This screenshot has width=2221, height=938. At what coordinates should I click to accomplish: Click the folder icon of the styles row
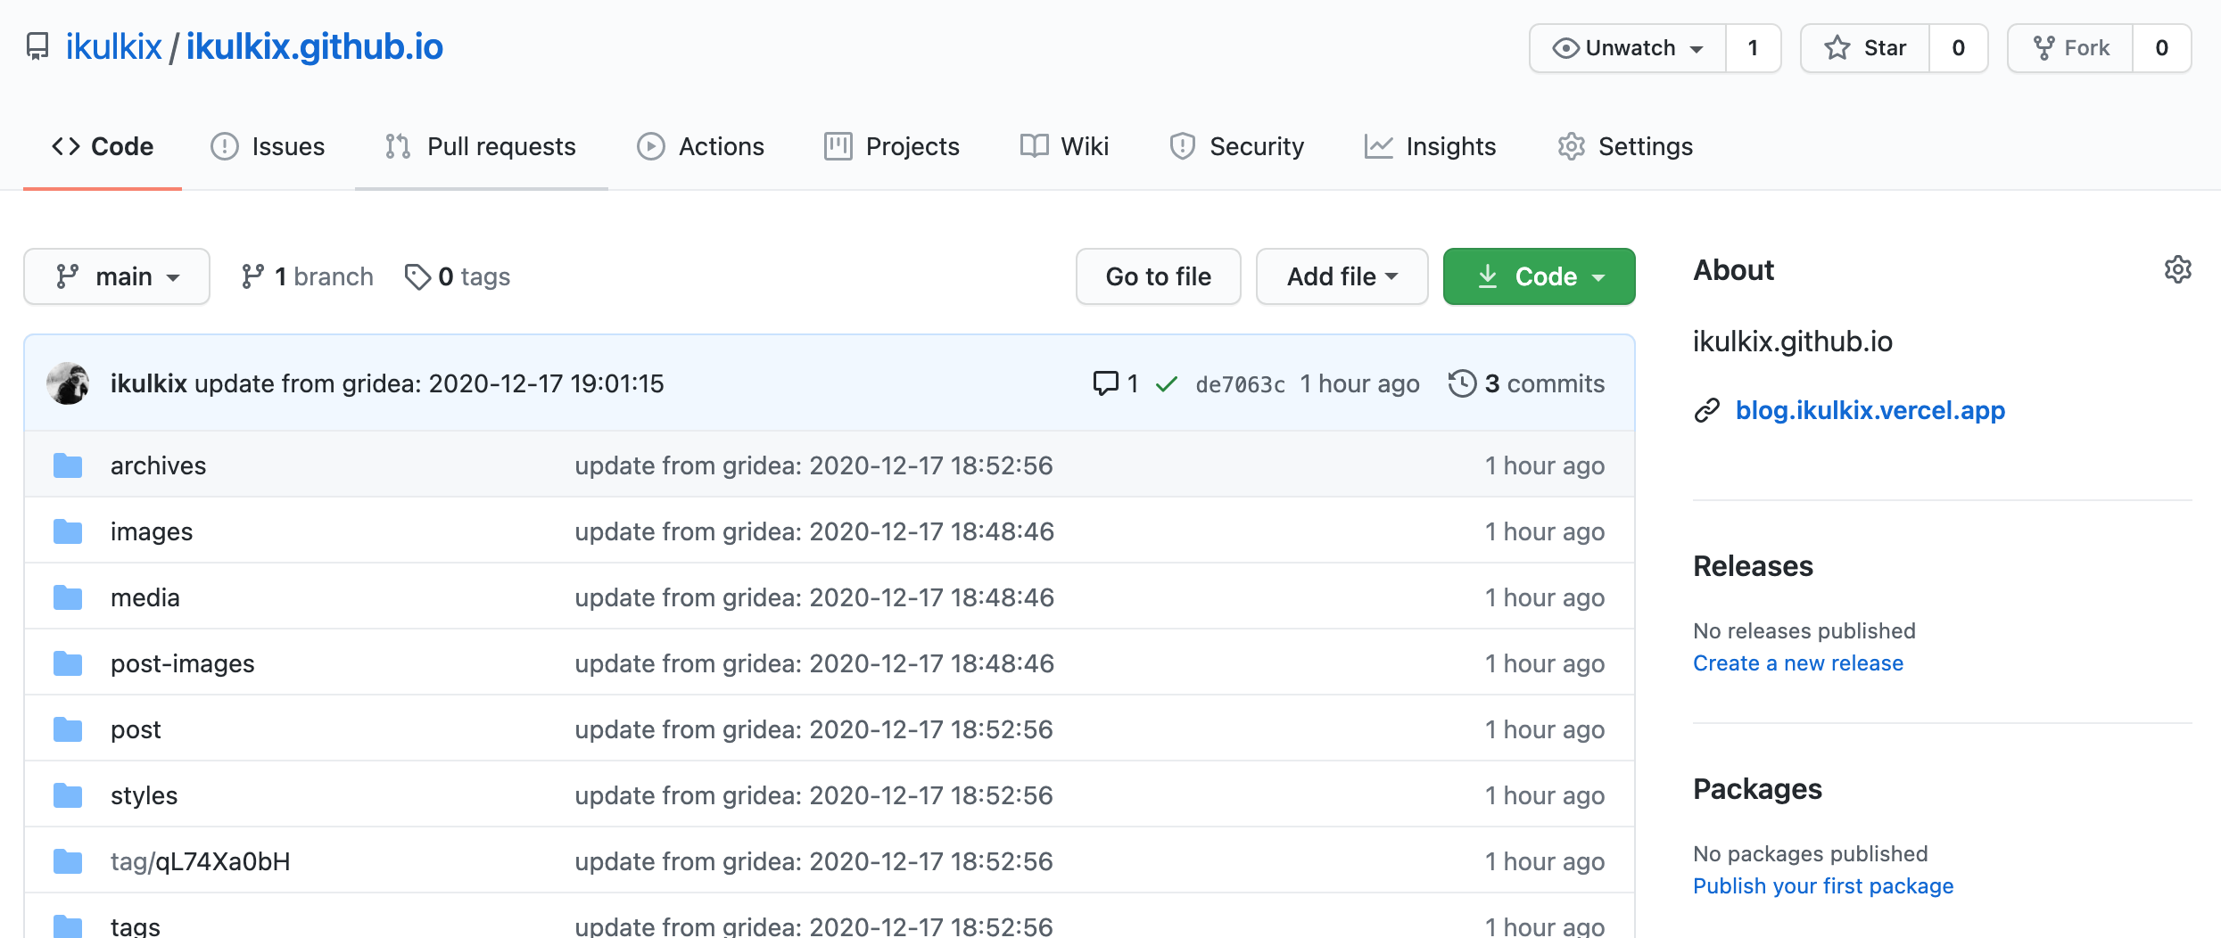[68, 795]
